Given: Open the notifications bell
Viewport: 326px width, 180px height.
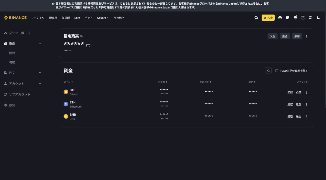Looking at the screenshot, I should tap(295, 18).
